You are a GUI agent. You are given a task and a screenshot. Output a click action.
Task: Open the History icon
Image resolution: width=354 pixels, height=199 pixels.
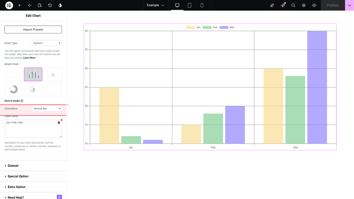[50, 5]
